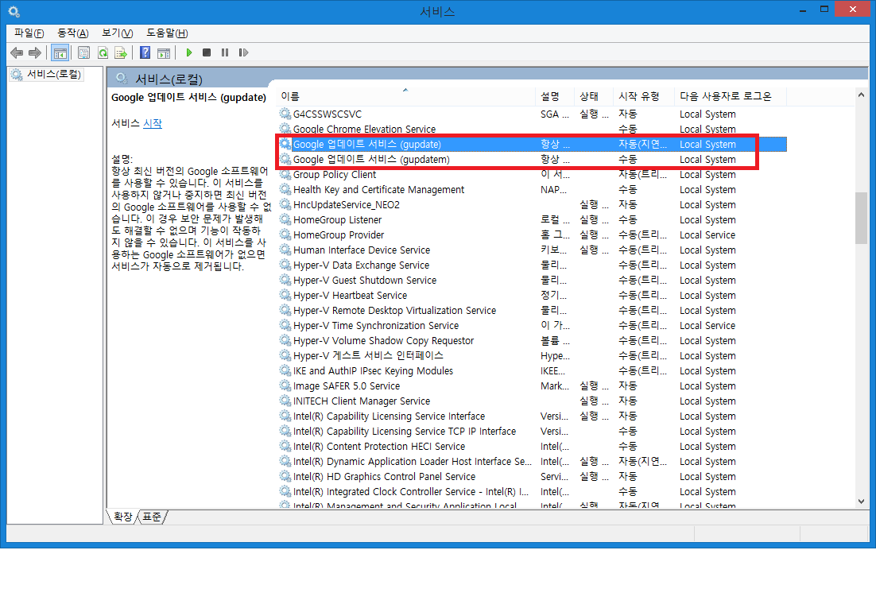Click the HomeGroup Listener gear icon
The image size is (876, 612).
coord(285,219)
